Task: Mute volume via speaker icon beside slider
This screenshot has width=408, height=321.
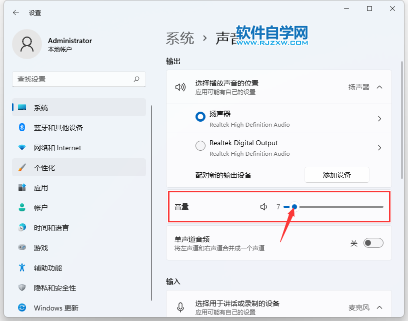Action: (263, 207)
